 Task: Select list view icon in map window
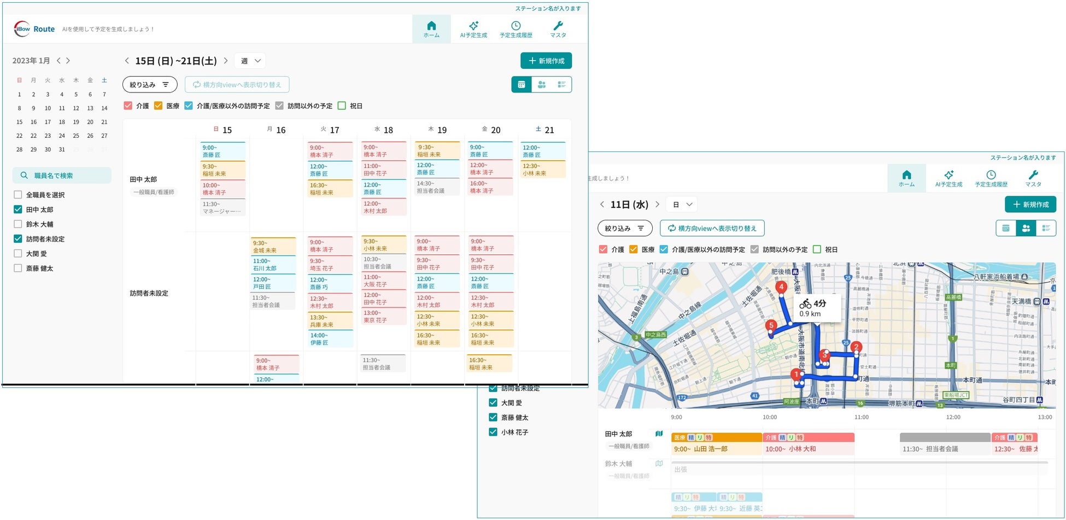pos(1046,229)
